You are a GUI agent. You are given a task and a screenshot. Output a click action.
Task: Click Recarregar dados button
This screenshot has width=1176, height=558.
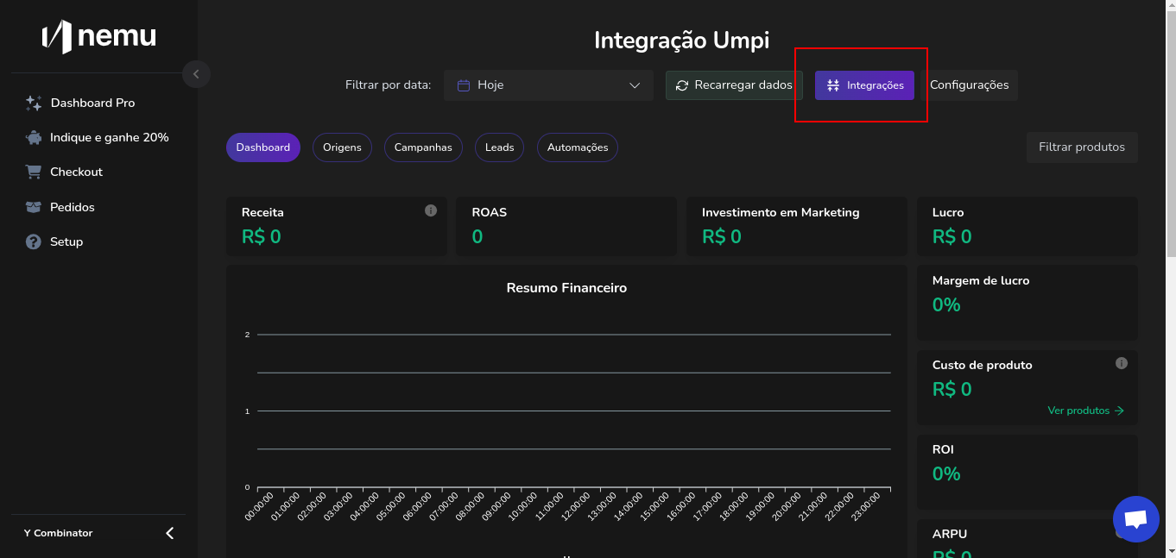coord(734,85)
